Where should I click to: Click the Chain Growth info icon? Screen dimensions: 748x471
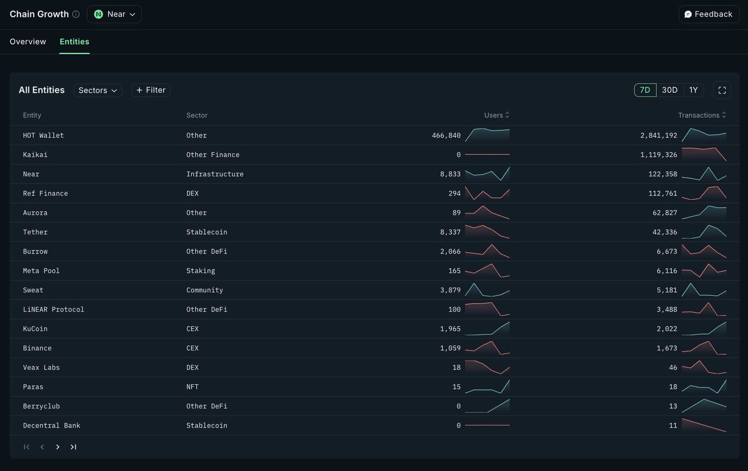tap(76, 14)
